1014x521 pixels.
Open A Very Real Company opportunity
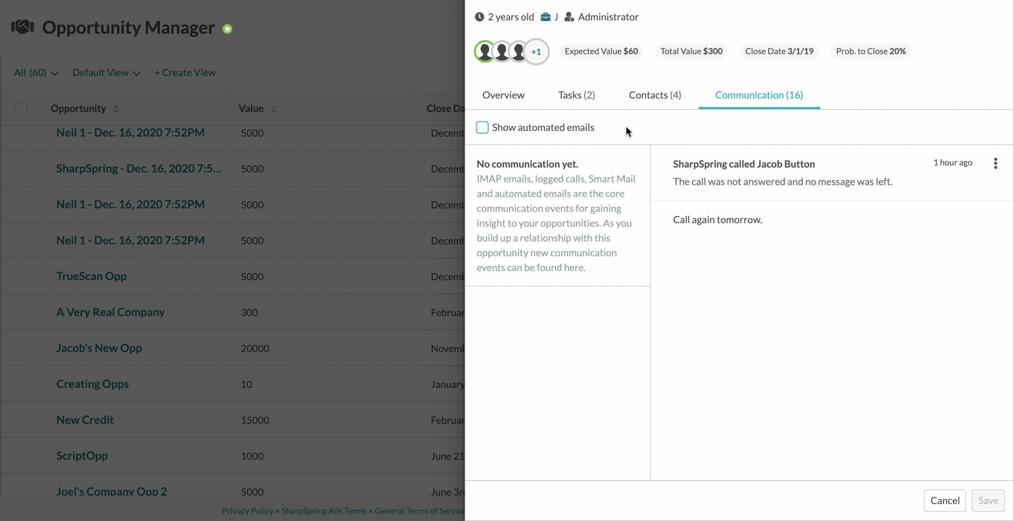(x=111, y=312)
